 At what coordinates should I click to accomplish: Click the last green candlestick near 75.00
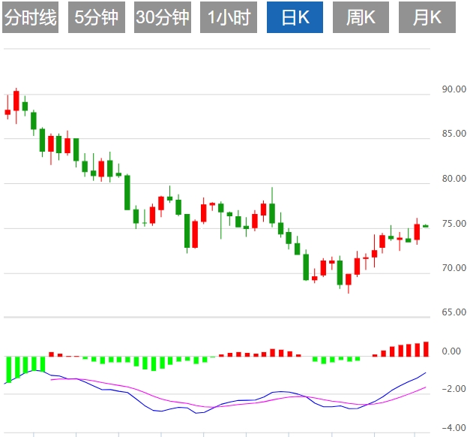pyautogui.click(x=426, y=226)
